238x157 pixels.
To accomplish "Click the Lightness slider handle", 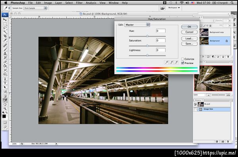I will pyautogui.click(x=147, y=55).
